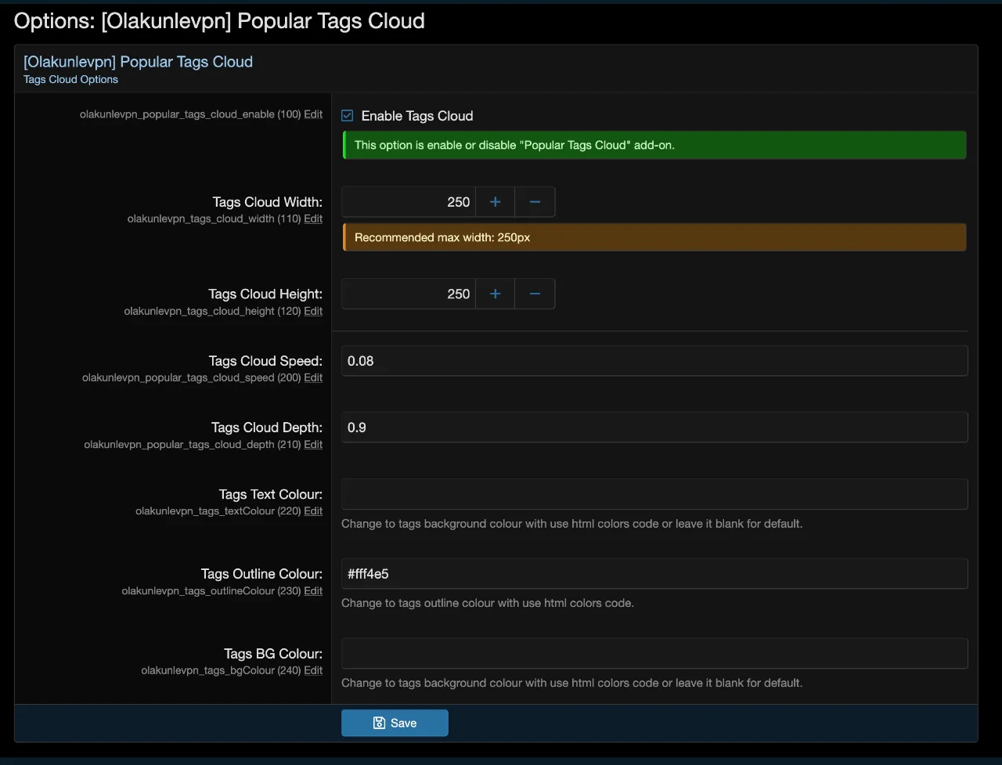Click the Tags BG Colour field

(654, 653)
